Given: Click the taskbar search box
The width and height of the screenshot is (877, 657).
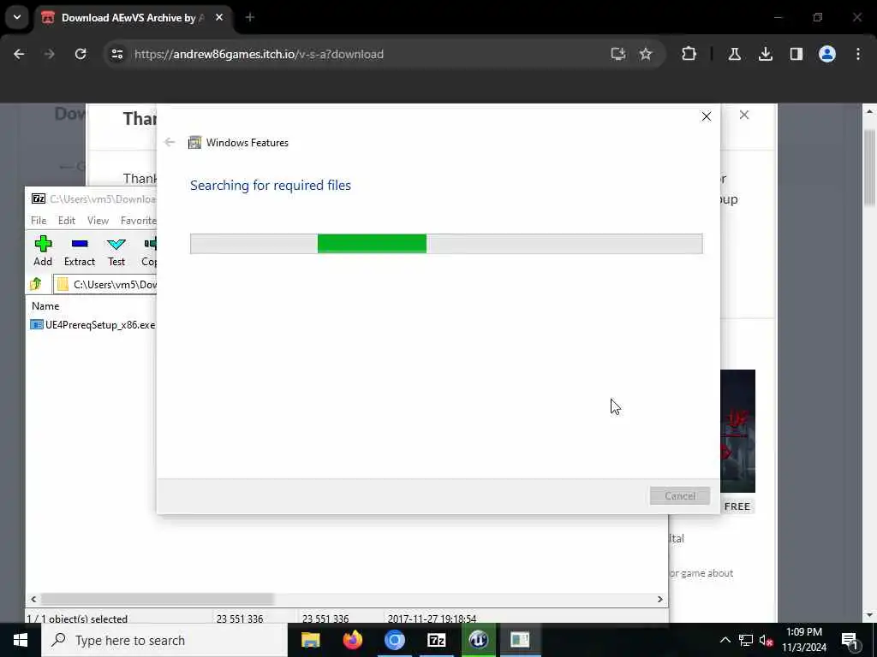Looking at the screenshot, I should [164, 640].
